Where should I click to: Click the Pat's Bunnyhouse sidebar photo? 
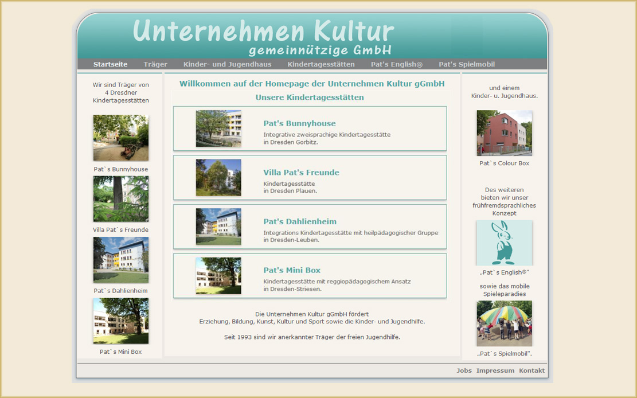(x=120, y=138)
